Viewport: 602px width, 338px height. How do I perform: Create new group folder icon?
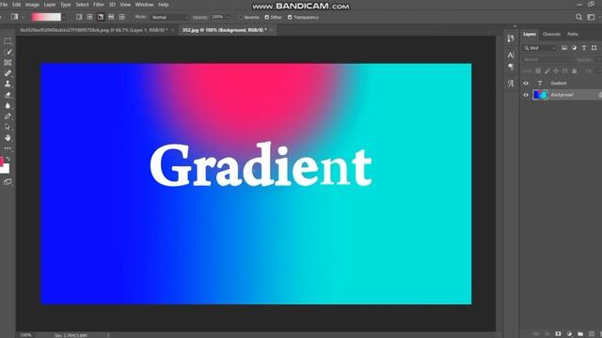(x=580, y=334)
